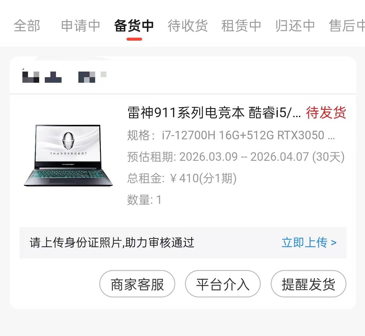Tap 提醒发货 to remind shipment
365x336 pixels.
click(308, 284)
